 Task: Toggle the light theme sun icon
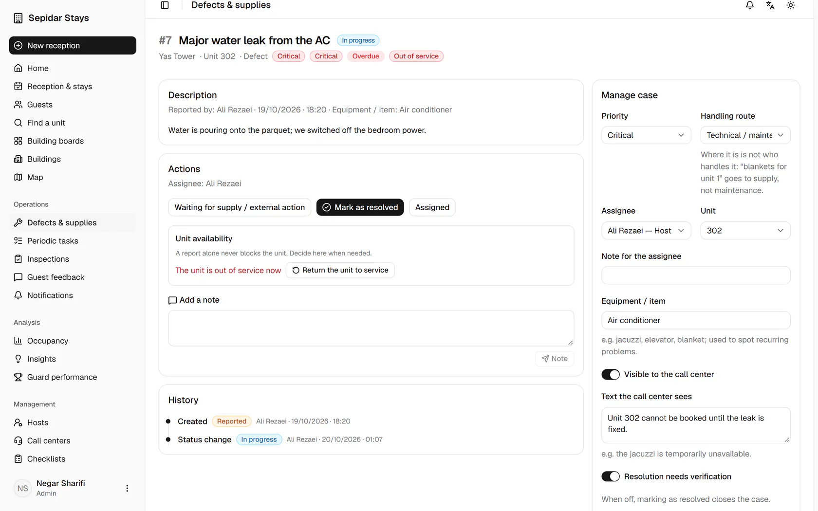pyautogui.click(x=791, y=5)
